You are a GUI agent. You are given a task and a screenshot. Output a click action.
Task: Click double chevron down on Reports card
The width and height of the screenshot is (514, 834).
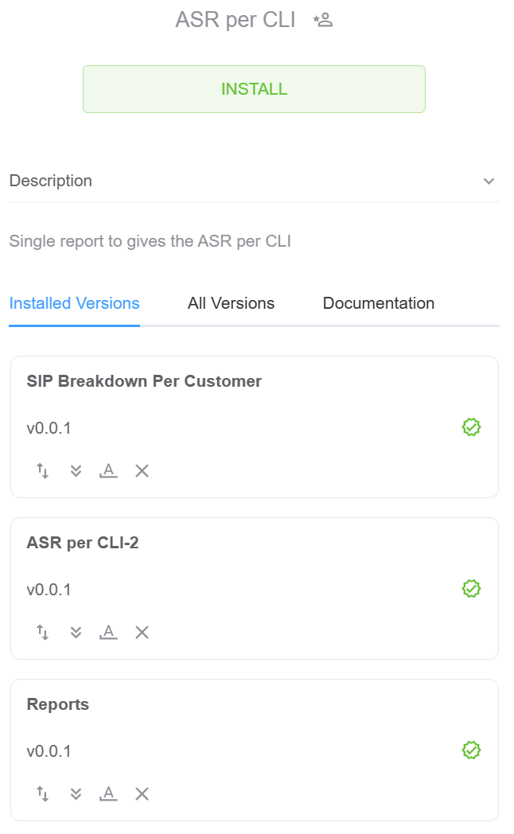[76, 794]
